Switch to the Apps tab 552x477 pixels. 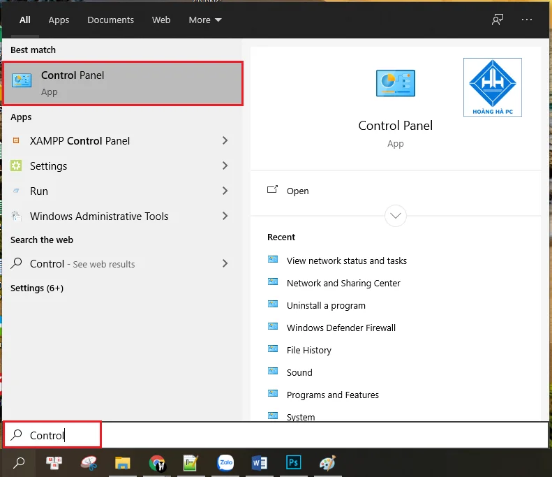tap(59, 20)
